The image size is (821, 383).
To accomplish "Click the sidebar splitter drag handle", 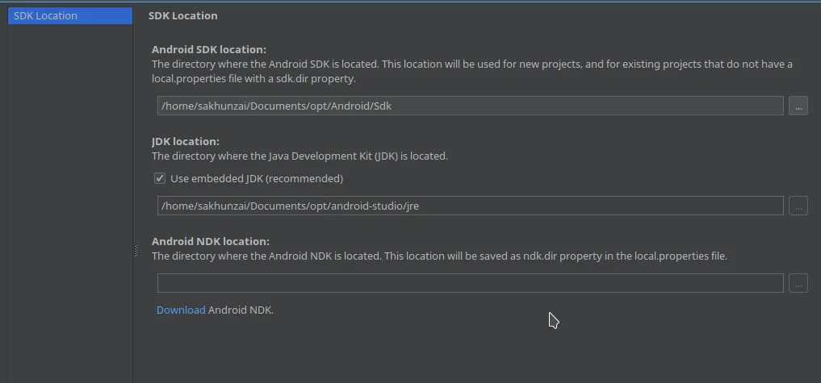I will coord(136,252).
